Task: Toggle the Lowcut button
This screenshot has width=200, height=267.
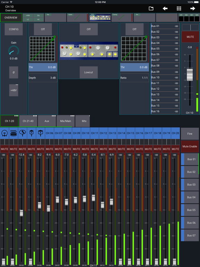Action: [x=89, y=72]
